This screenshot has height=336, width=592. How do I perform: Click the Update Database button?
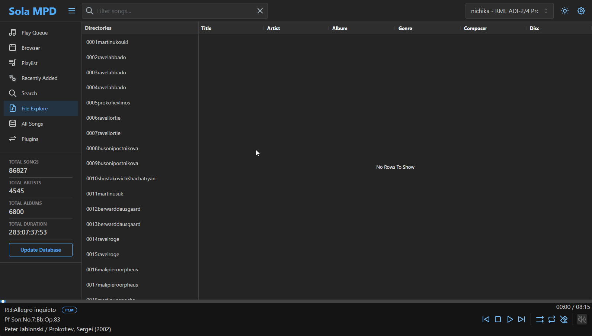pos(41,250)
